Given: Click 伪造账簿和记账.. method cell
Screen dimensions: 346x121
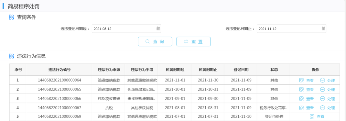Looking at the screenshot, I should click(x=142, y=89).
